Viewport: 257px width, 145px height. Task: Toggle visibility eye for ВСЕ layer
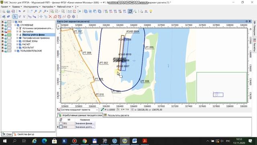click(3, 22)
